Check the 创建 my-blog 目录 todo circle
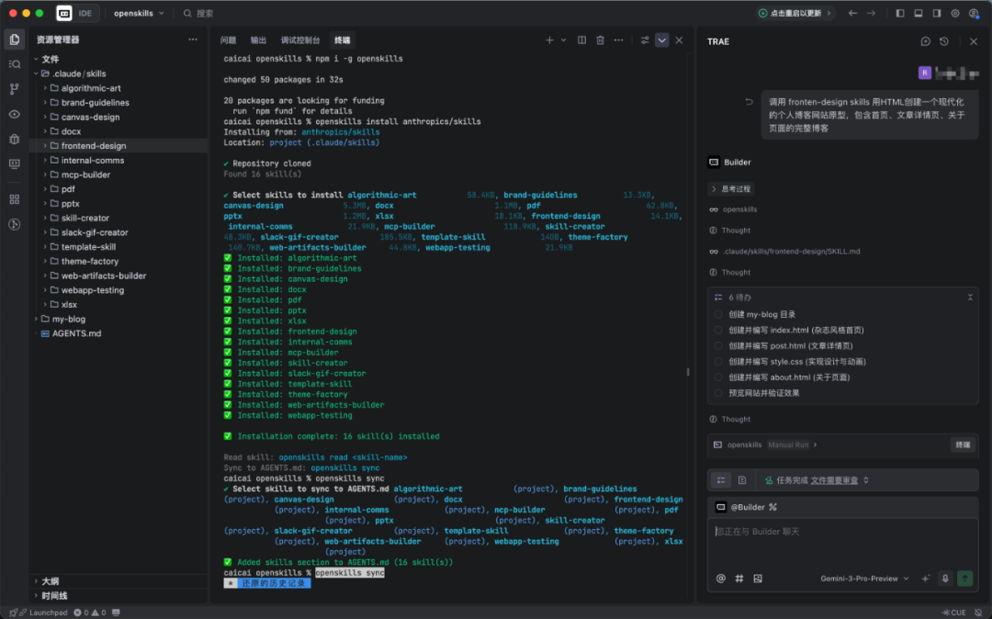This screenshot has height=619, width=992. tap(718, 314)
